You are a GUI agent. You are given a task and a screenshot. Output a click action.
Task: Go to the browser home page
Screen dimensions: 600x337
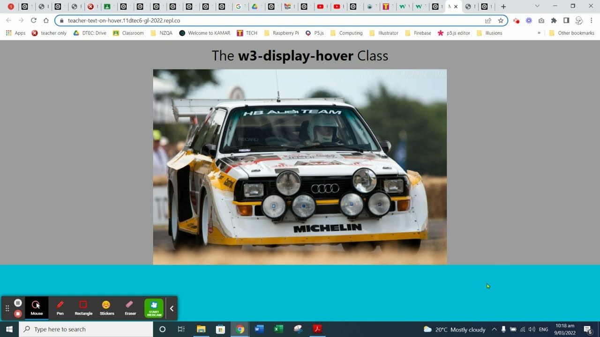click(46, 21)
